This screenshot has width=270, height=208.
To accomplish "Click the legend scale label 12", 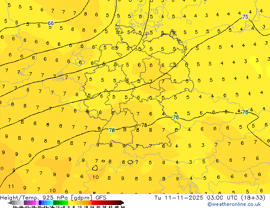I will (80, 207).
